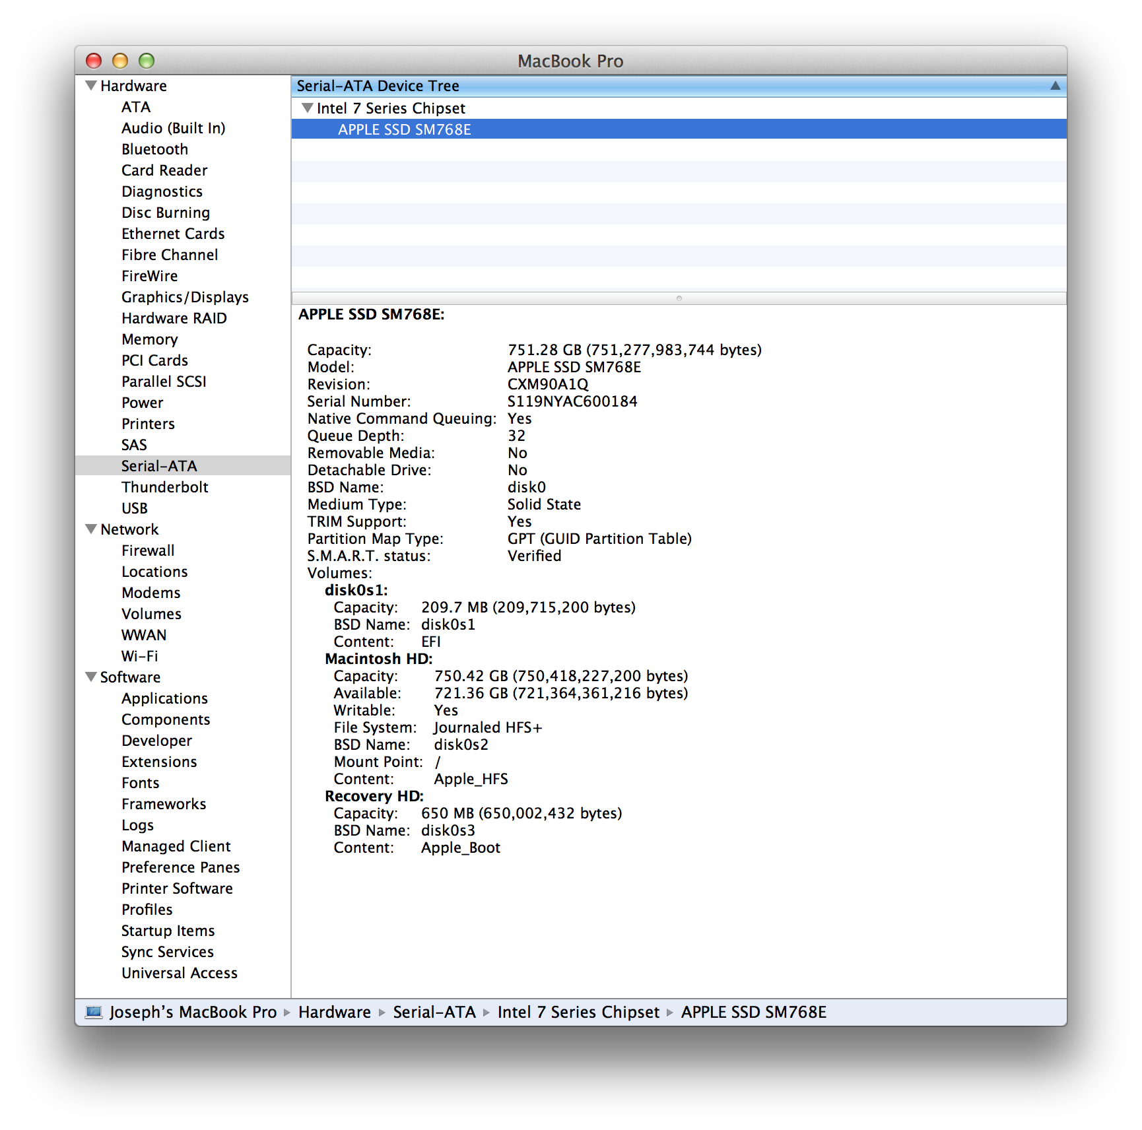The width and height of the screenshot is (1142, 1130).
Task: Click Serial-ATA in the path bar
Action: tap(434, 1012)
